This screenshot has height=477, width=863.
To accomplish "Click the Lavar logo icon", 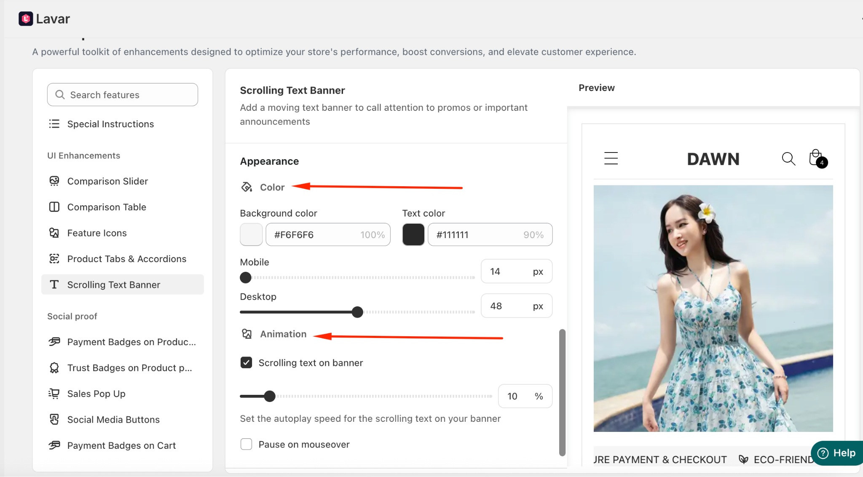I will pos(26,19).
